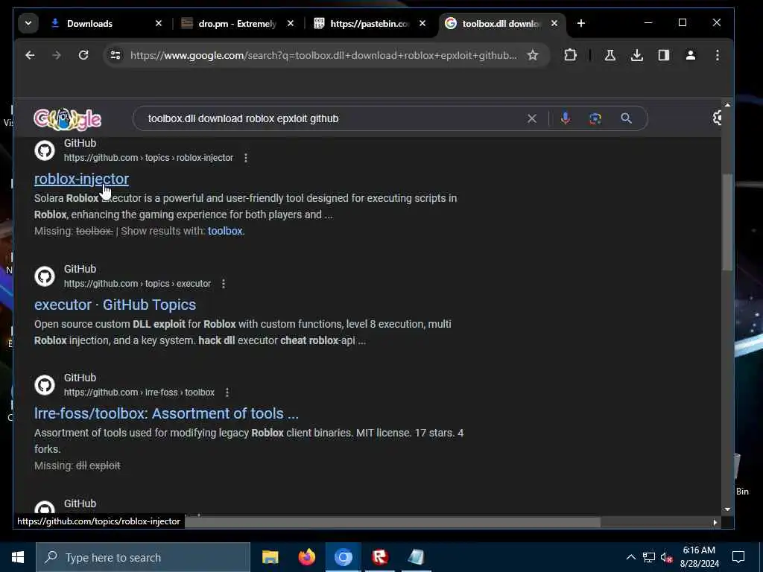Open Chrome Labs flask icon

point(610,55)
